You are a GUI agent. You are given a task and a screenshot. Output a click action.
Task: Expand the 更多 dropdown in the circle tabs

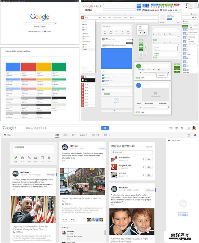pos(107,135)
